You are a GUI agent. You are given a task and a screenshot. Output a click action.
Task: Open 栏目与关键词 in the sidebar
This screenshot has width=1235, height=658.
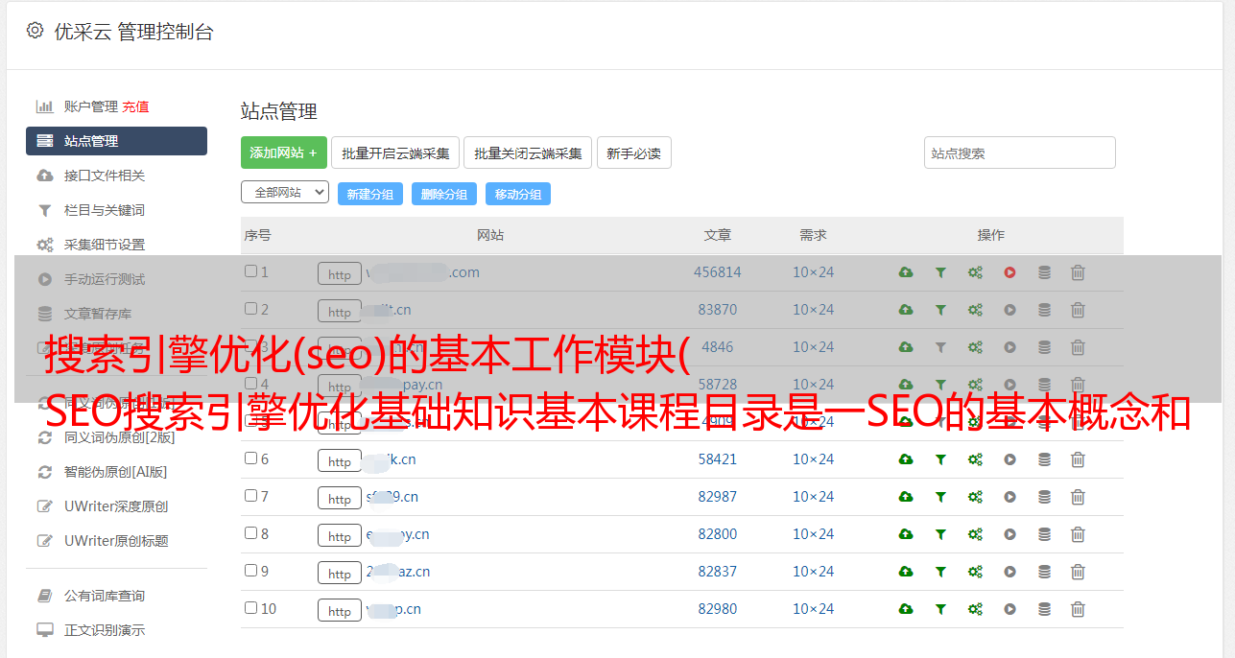click(105, 210)
